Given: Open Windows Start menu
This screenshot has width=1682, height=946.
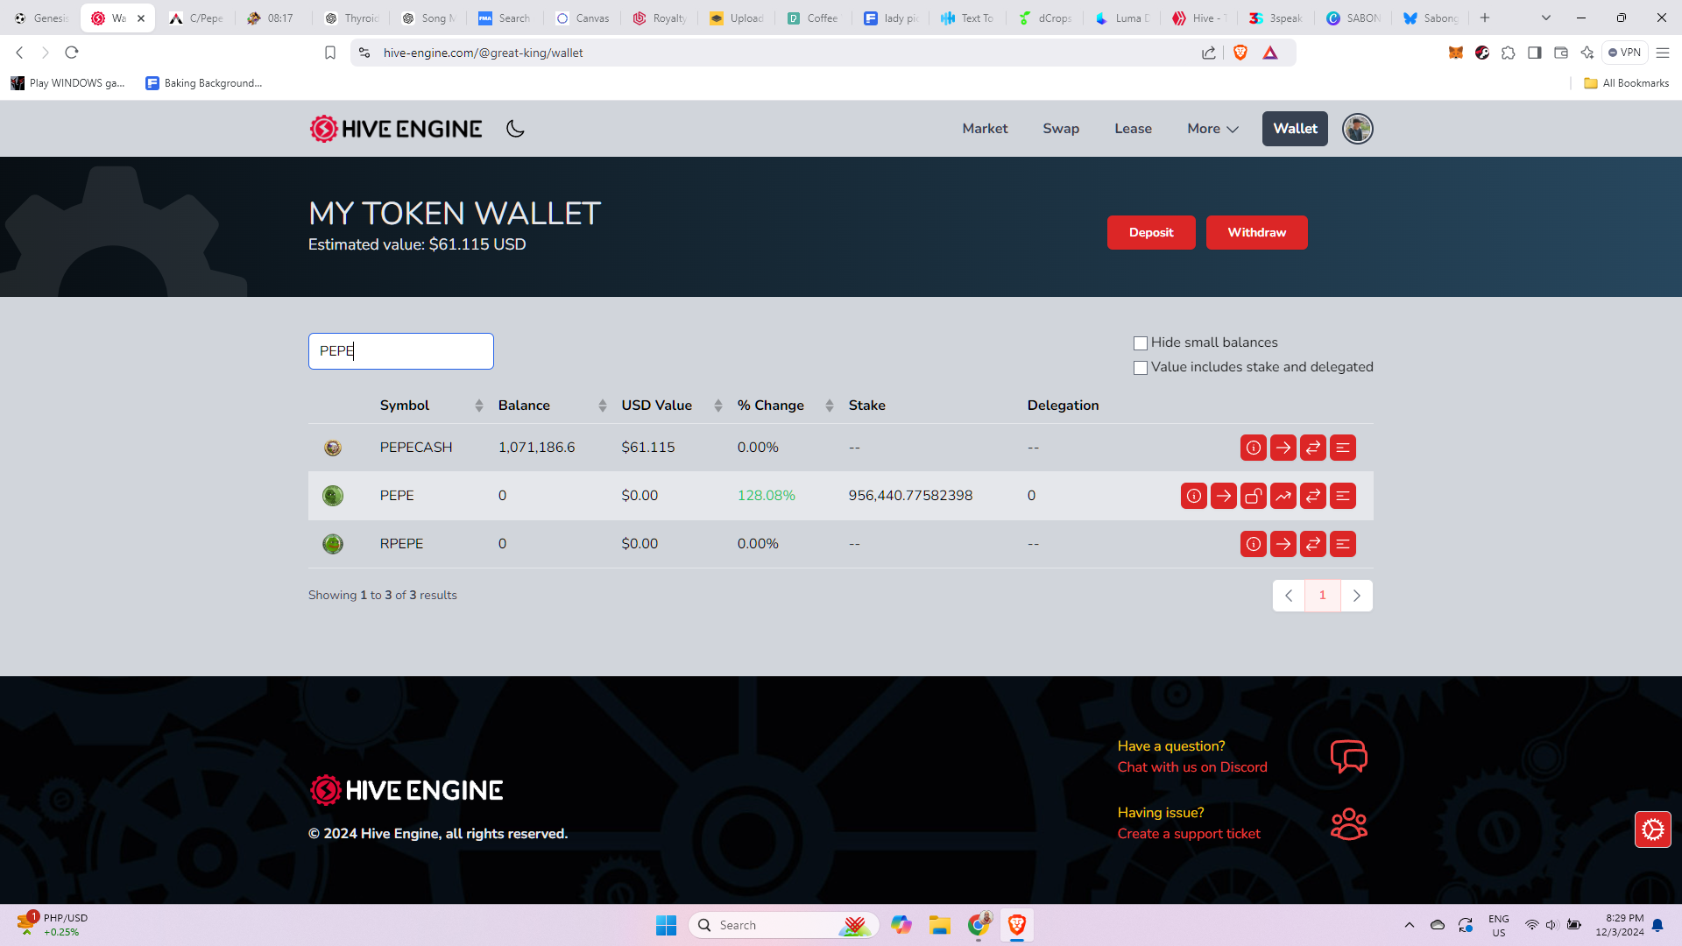Looking at the screenshot, I should pyautogui.click(x=666, y=925).
